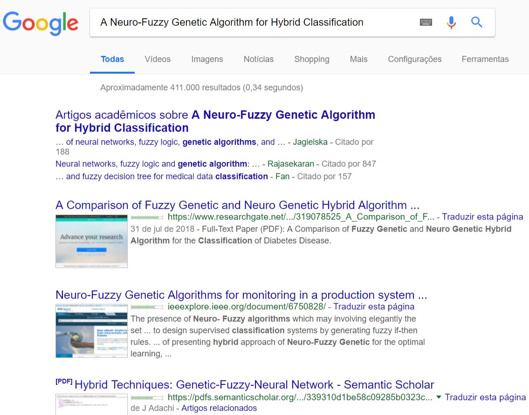Click the ResearchGate result thumbnail
Screen dimensions: 529x415
point(91,241)
